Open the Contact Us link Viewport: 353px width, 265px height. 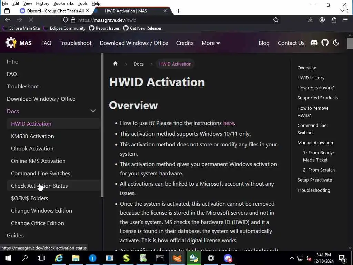(291, 43)
